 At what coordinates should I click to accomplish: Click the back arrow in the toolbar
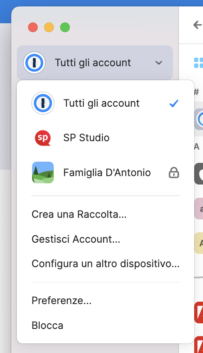(197, 25)
